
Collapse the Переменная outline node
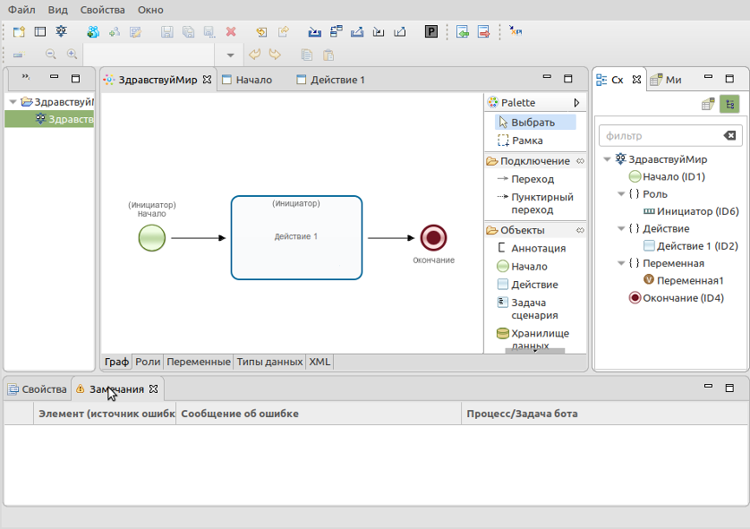point(621,263)
